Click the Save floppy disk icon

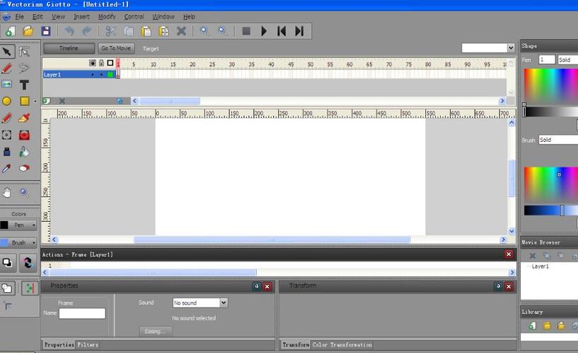click(46, 31)
